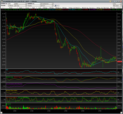Click the chart zoom magnifier icon
This screenshot has height=114, width=123.
55,6
